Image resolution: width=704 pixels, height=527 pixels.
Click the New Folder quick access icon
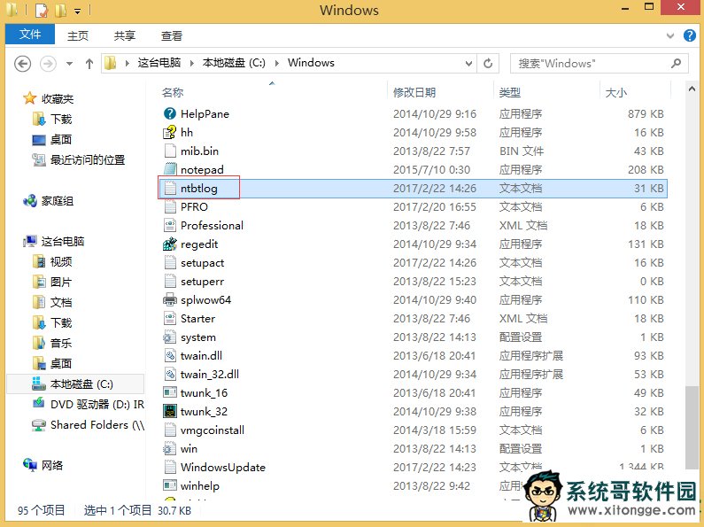click(60, 11)
